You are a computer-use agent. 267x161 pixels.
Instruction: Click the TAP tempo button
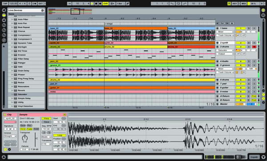[5, 4]
